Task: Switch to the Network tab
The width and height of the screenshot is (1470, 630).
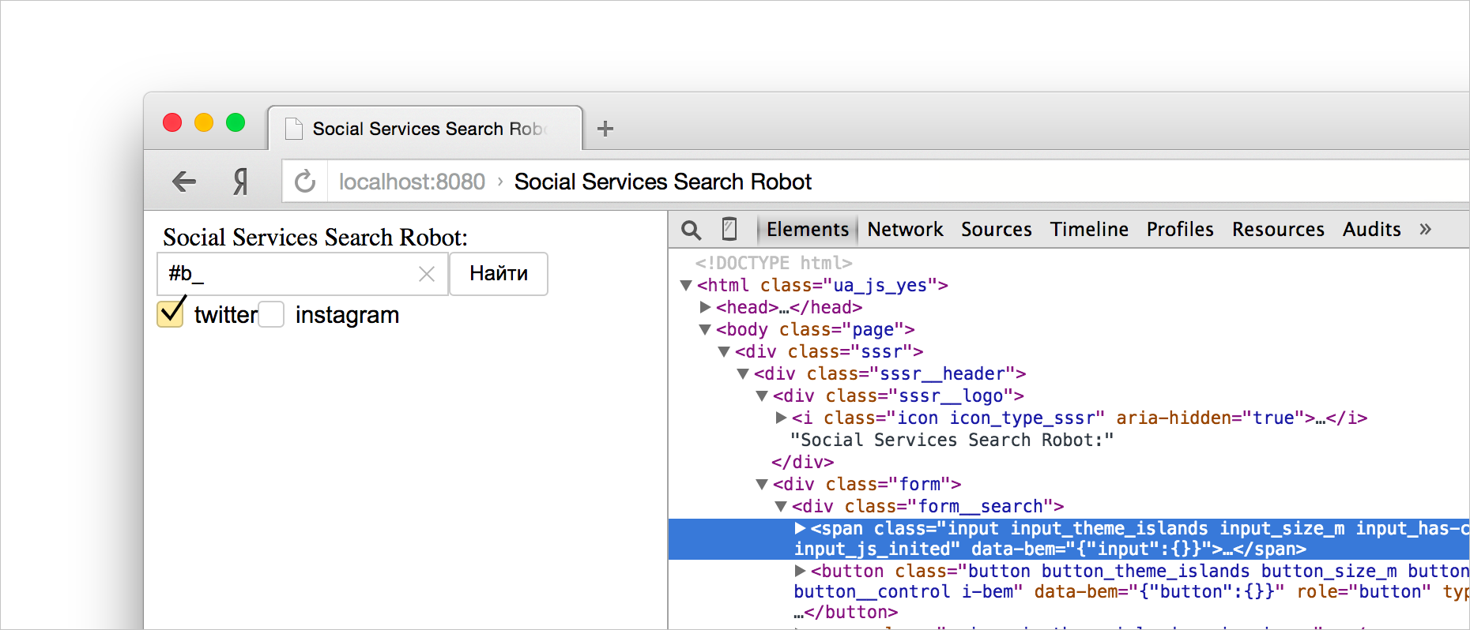Action: coord(905,229)
